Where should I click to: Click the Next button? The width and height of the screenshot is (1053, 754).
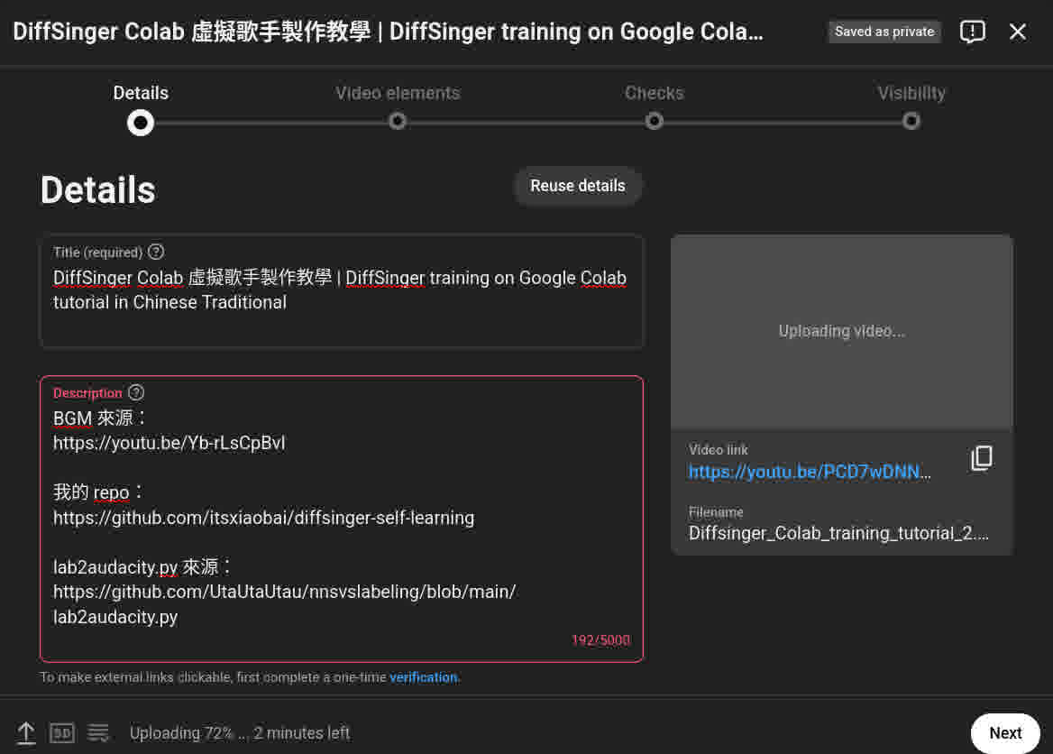click(x=1005, y=733)
